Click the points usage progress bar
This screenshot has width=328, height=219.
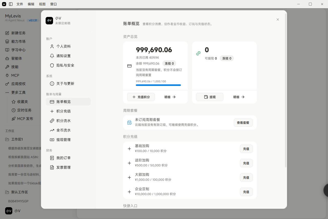point(158,85)
